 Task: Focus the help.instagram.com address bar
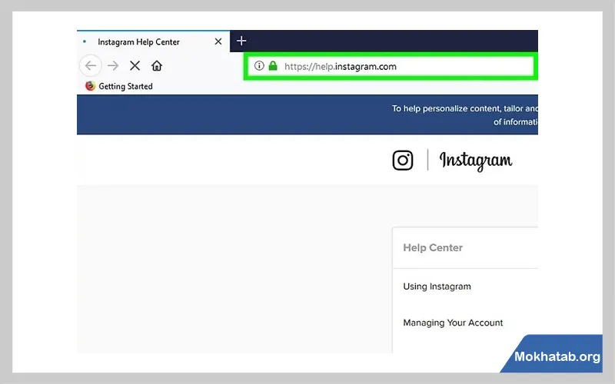[x=400, y=66]
